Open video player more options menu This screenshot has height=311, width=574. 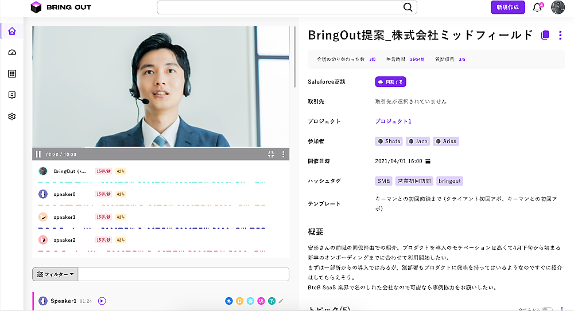tap(283, 154)
